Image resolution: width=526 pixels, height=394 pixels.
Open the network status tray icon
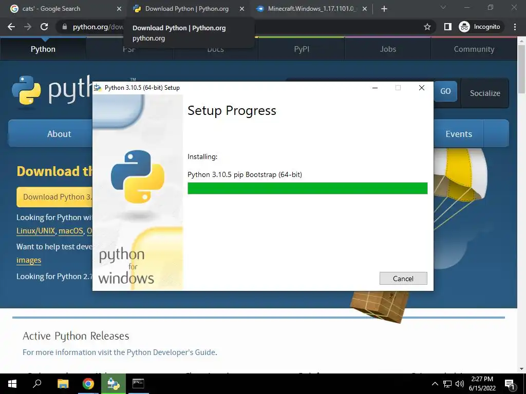click(x=447, y=384)
